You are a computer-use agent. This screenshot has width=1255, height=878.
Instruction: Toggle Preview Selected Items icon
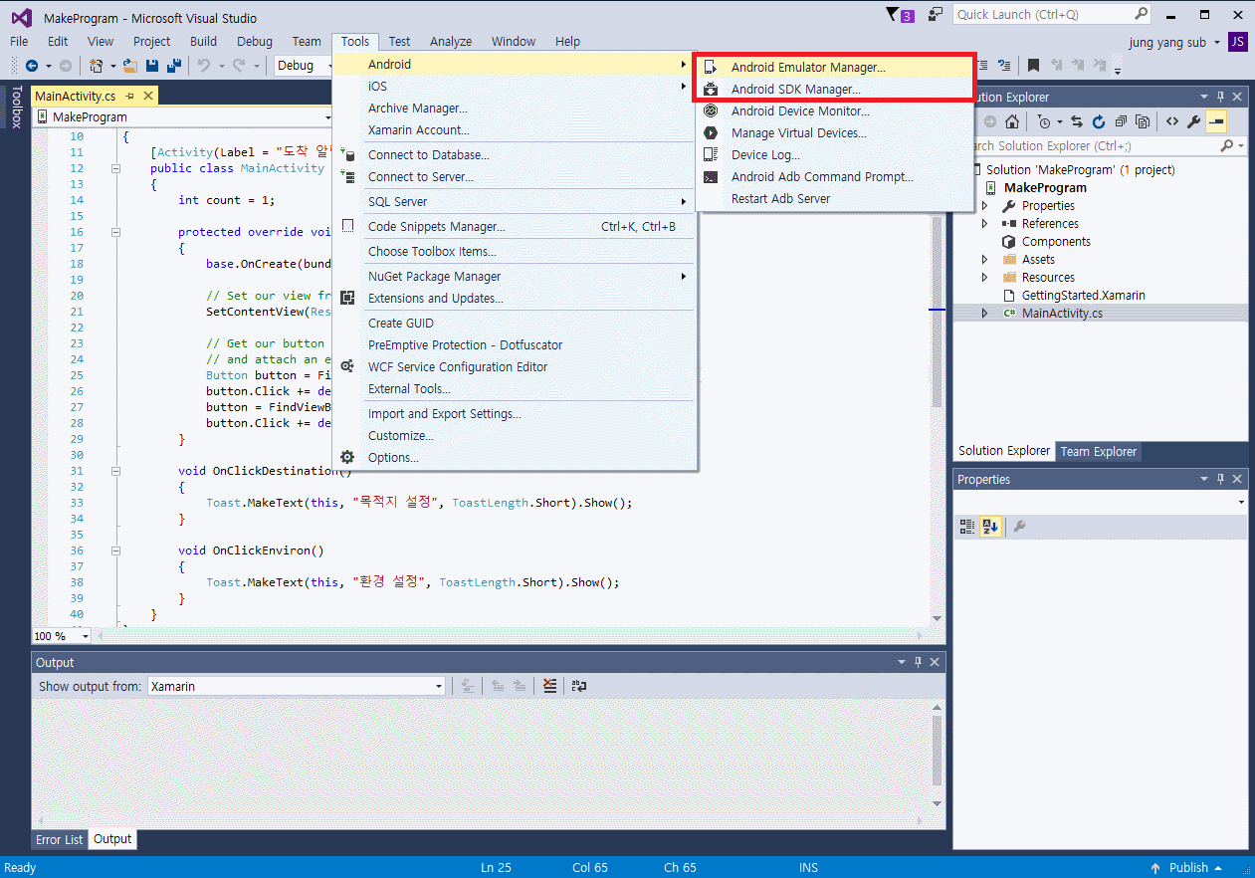pos(1216,121)
